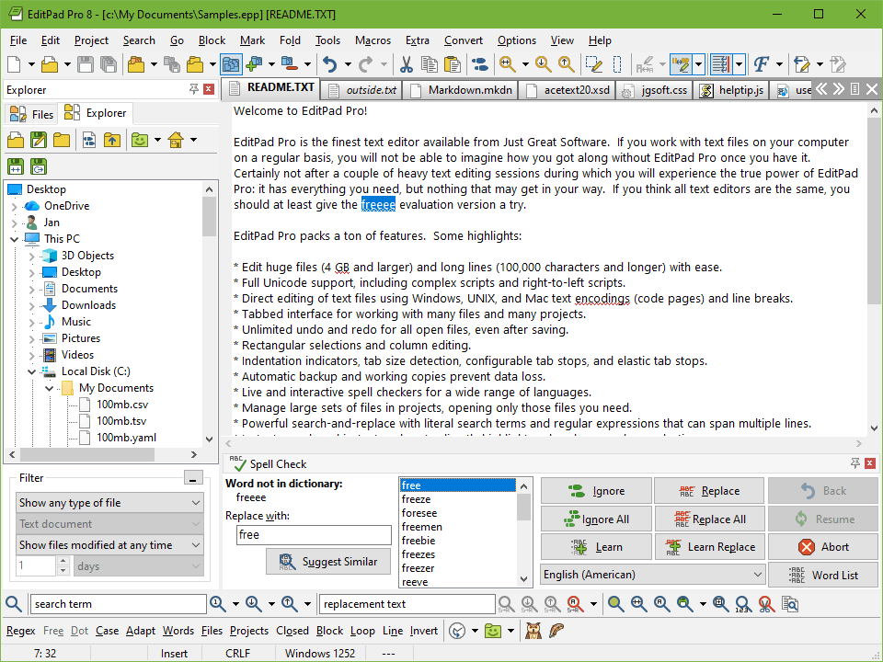Toggle the Words search option
883x662 pixels.
click(x=178, y=631)
